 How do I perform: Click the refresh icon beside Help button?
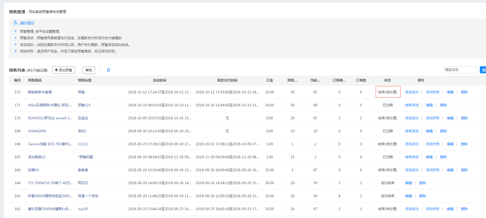tap(108, 70)
